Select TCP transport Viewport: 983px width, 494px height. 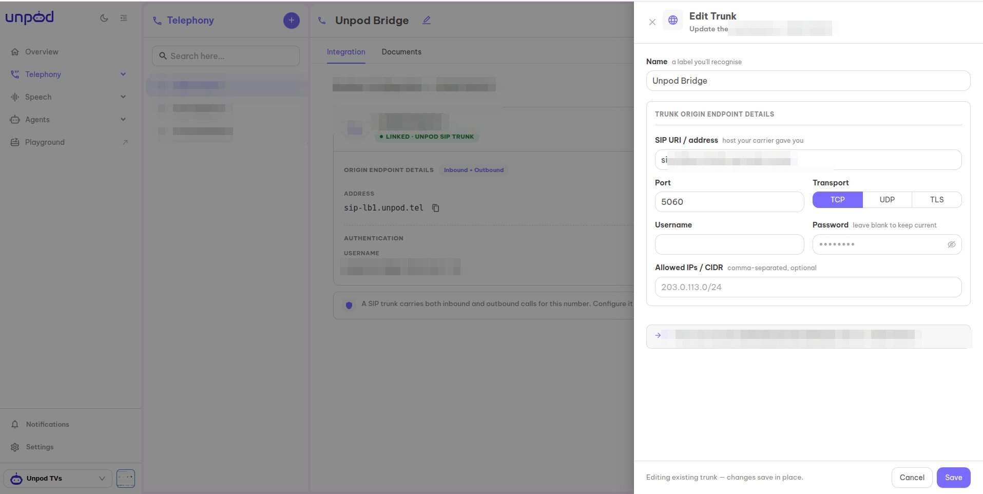click(x=838, y=200)
